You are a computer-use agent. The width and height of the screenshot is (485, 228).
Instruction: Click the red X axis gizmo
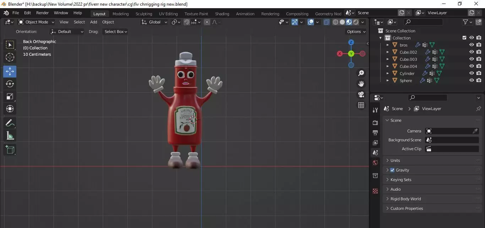coord(340,54)
